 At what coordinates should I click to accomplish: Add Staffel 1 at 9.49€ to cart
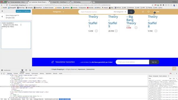point(97,31)
